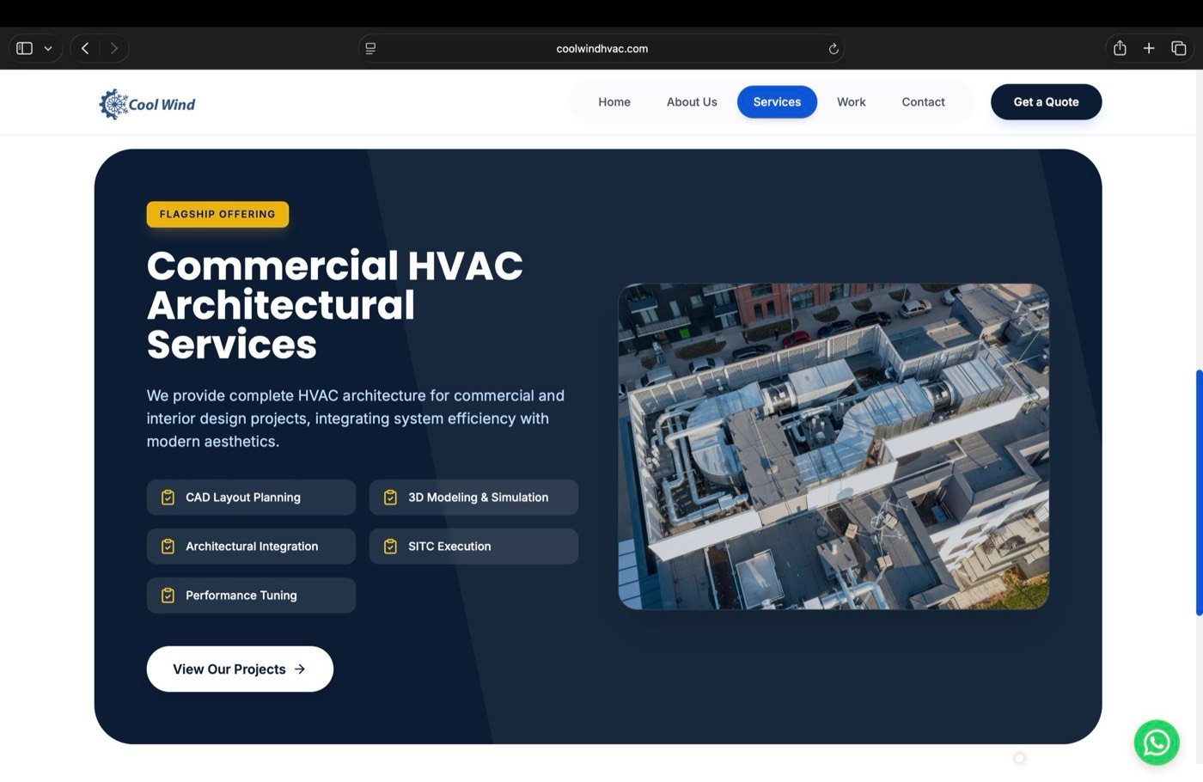Click the page reader icon in address bar
1203x782 pixels.
tap(370, 49)
